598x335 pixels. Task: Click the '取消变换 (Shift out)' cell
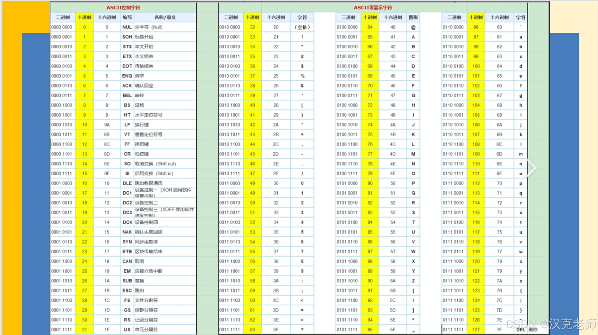tap(165, 164)
